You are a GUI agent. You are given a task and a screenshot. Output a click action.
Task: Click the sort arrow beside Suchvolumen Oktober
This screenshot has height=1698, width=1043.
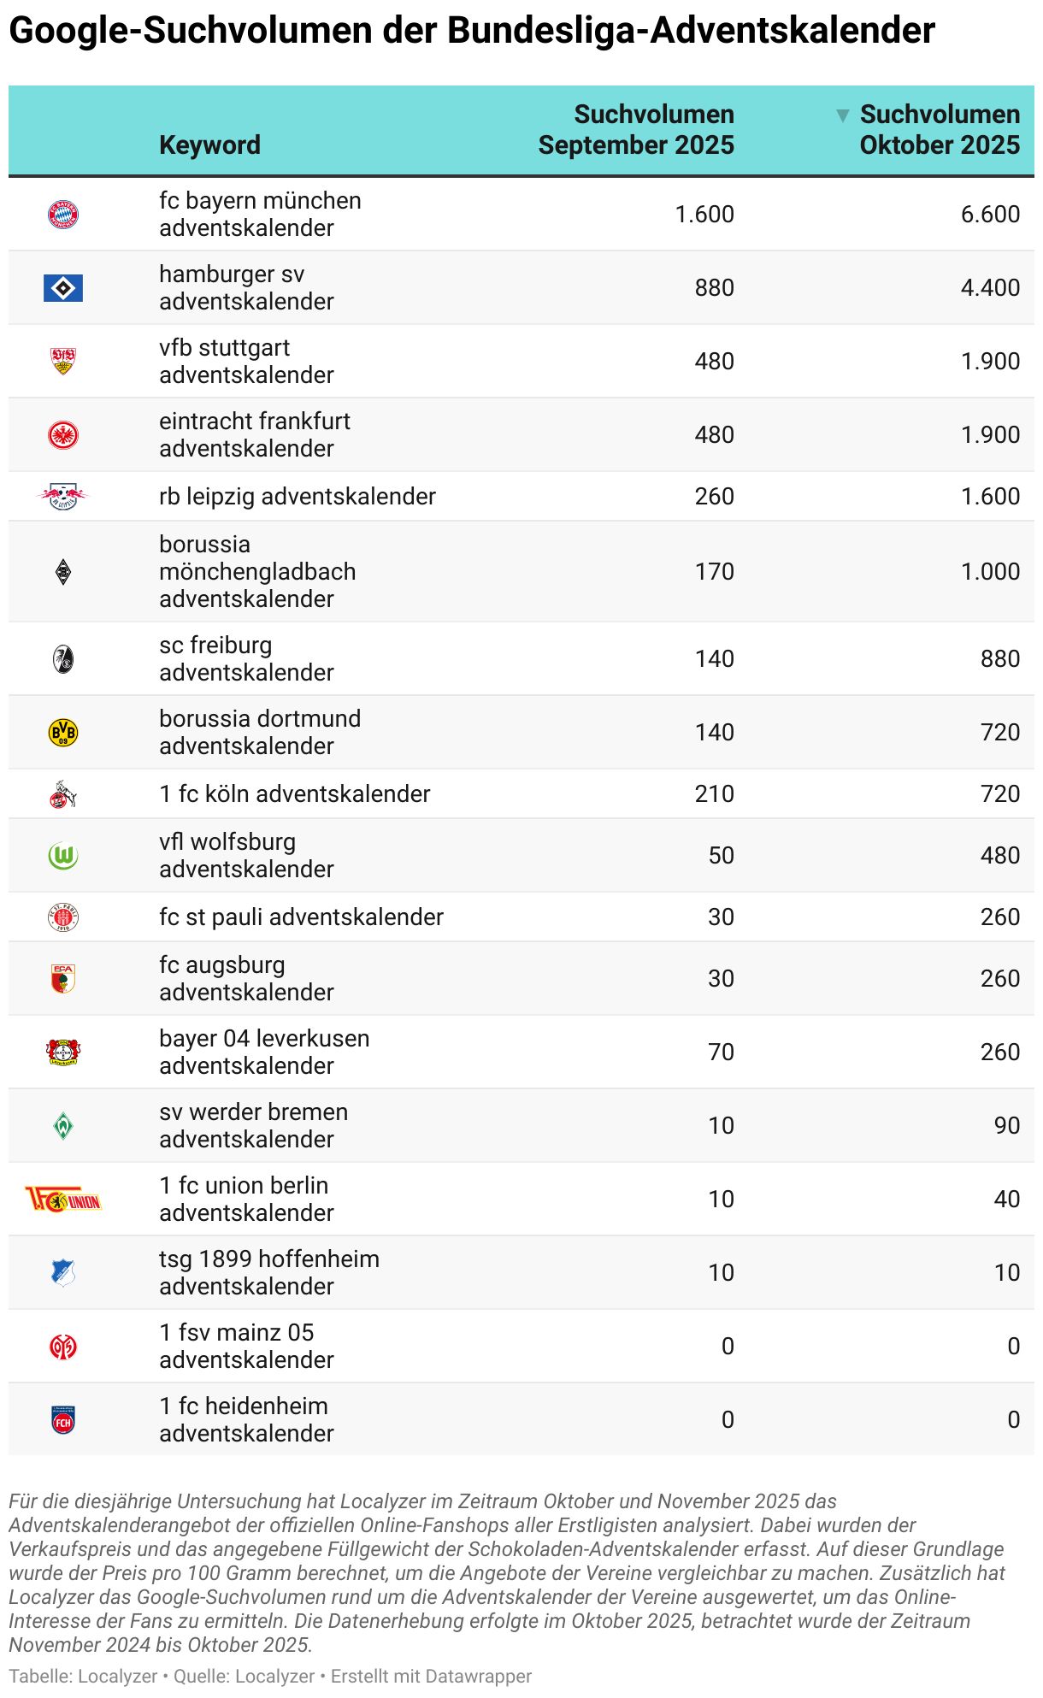(843, 115)
